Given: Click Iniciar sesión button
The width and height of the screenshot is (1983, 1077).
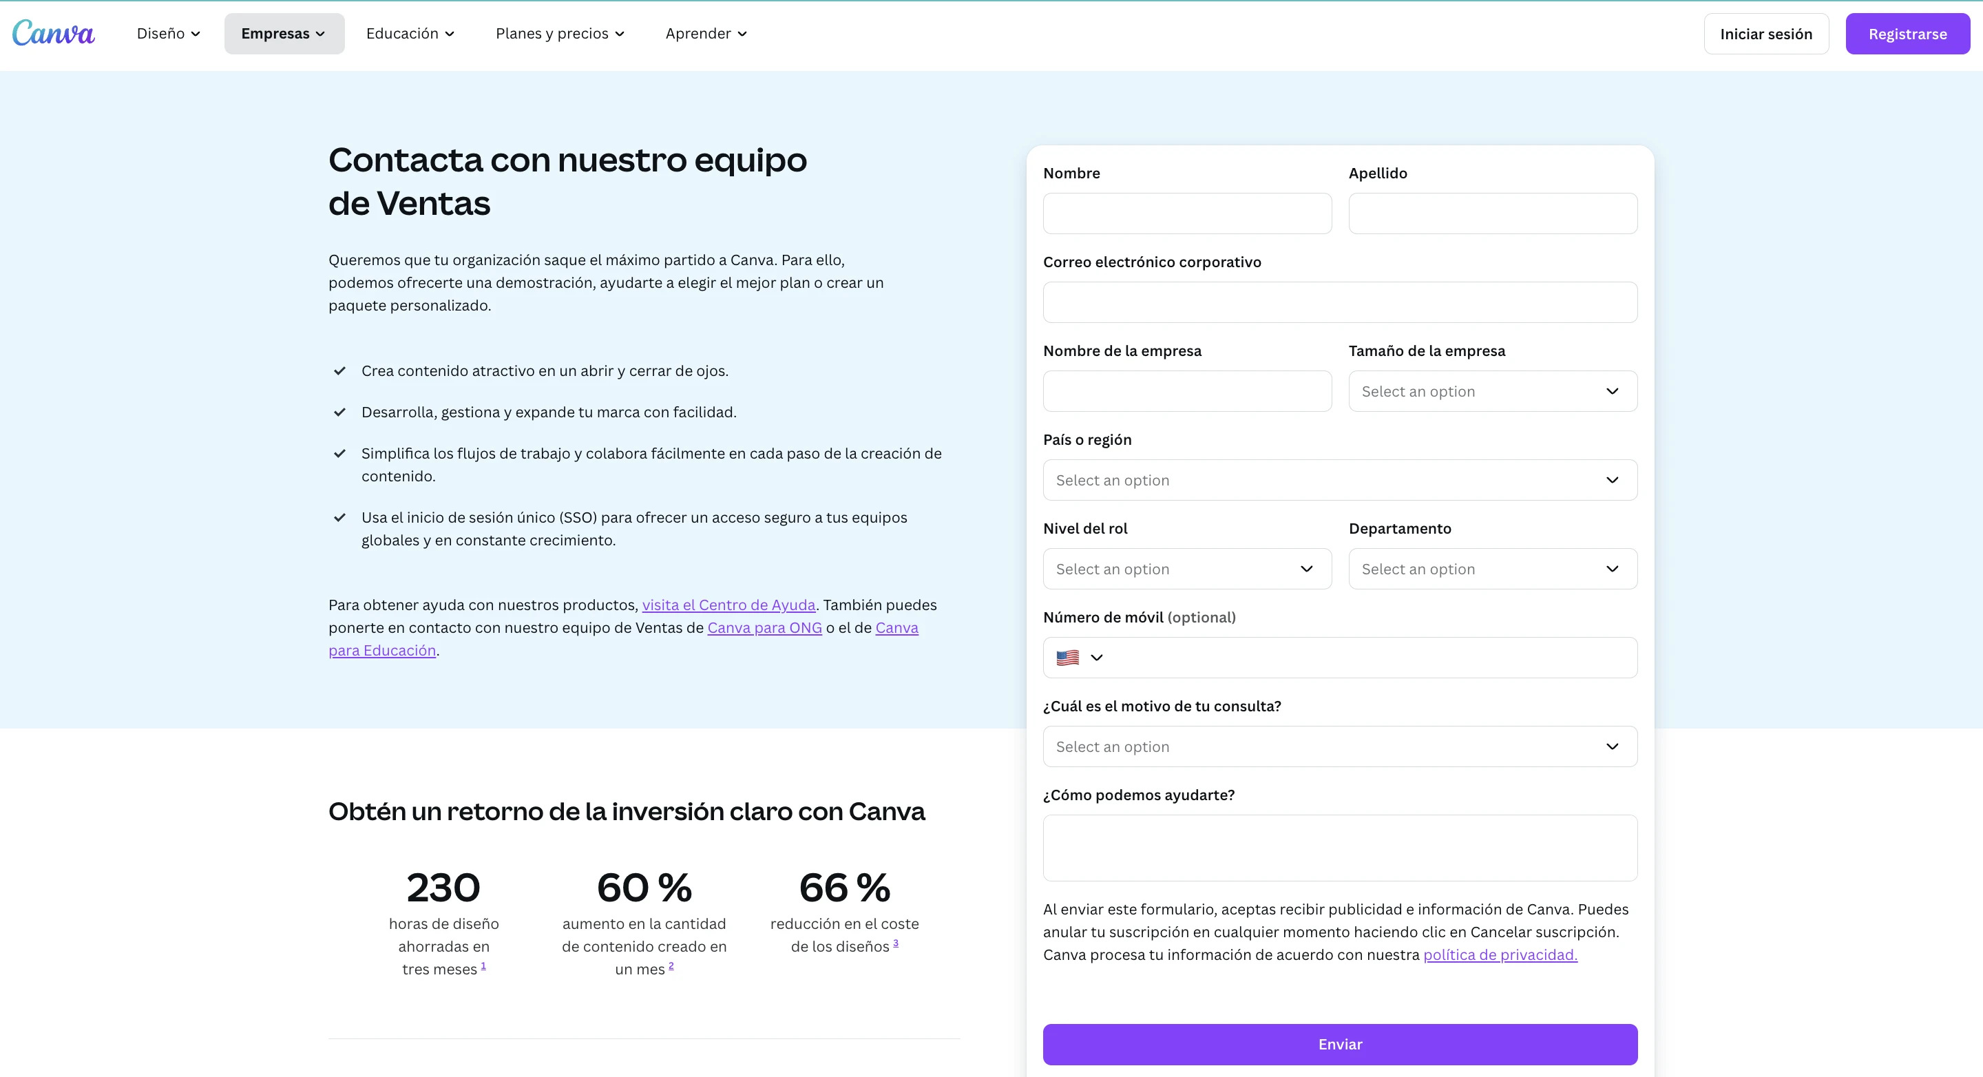Looking at the screenshot, I should point(1765,34).
